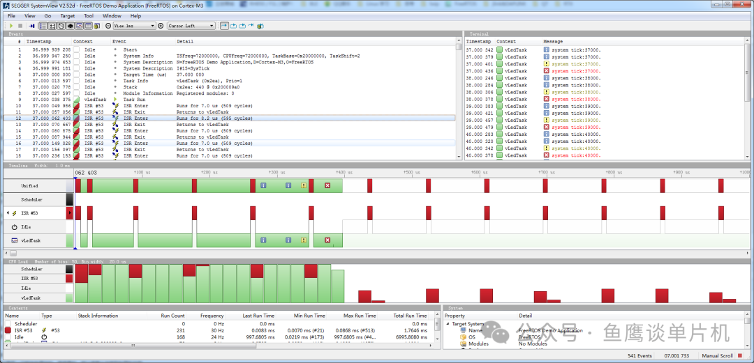Click the Max Run Time column header
The height and width of the screenshot is (363, 754).
(x=360, y=316)
